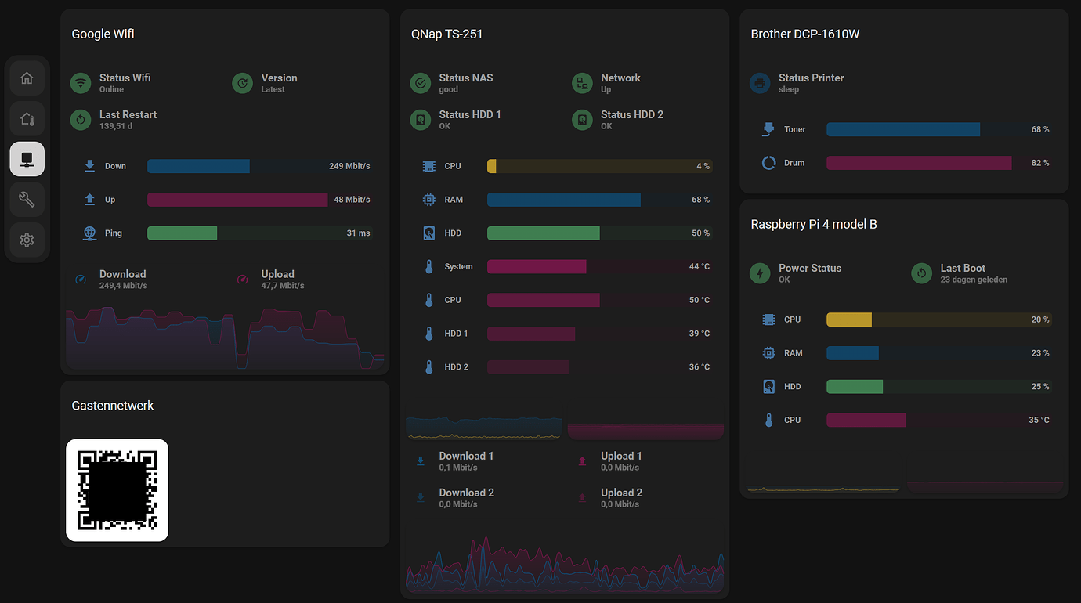Click the Status Printer icon on Brother card
Screen dimensions: 1081x603
[759, 82]
